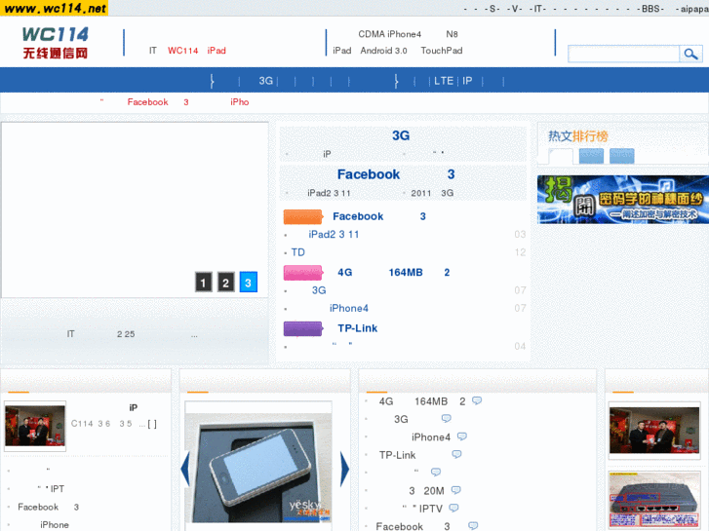
Task: Open the iPhone item in left list
Action: (55, 525)
